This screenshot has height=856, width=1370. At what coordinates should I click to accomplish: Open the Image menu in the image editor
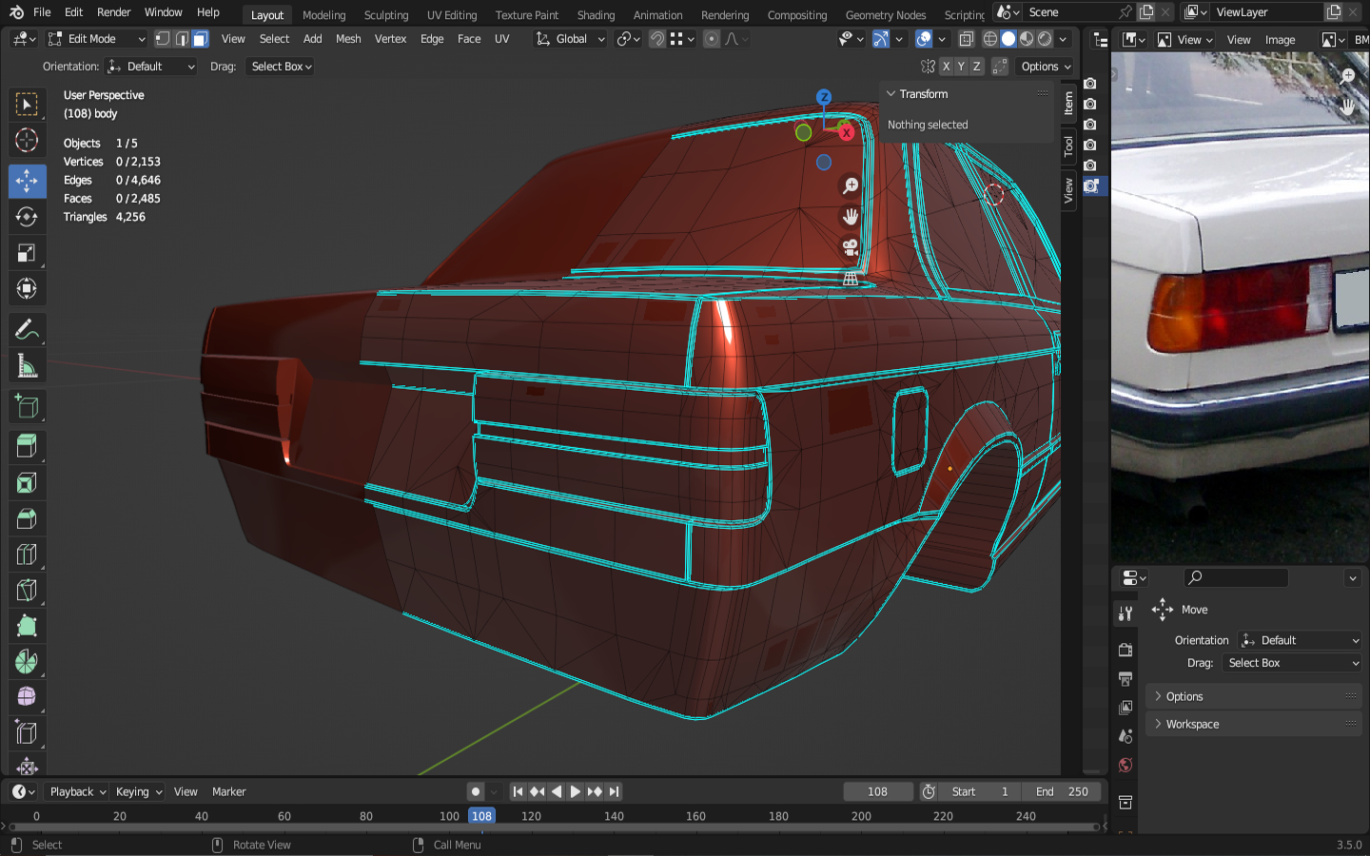[1280, 40]
